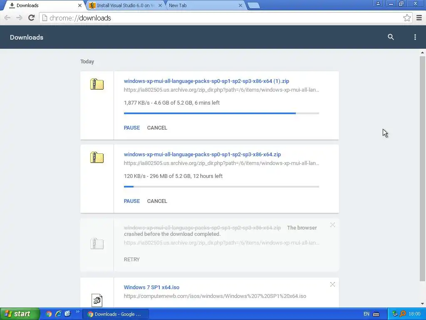Cancel the 296 MB of 5.2 GB download
Screen dimensions: 426x320
(x=157, y=201)
